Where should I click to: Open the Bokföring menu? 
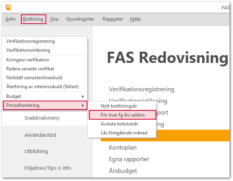pos(33,19)
